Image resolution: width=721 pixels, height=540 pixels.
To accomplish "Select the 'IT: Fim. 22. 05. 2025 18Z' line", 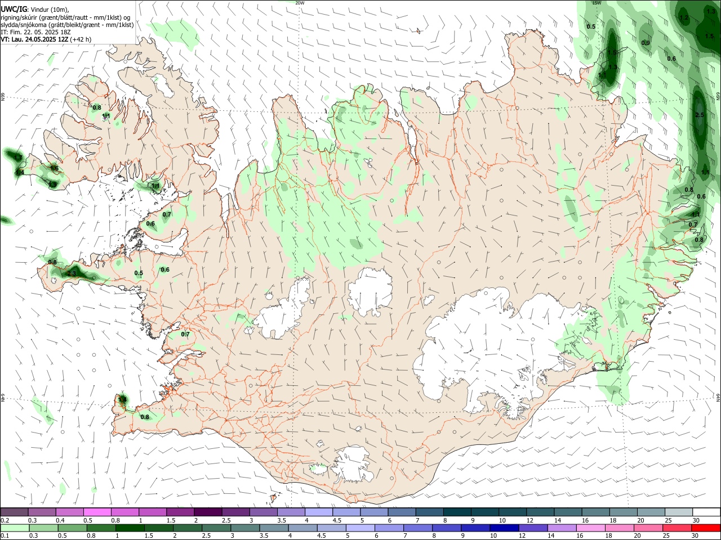I will (x=35, y=32).
